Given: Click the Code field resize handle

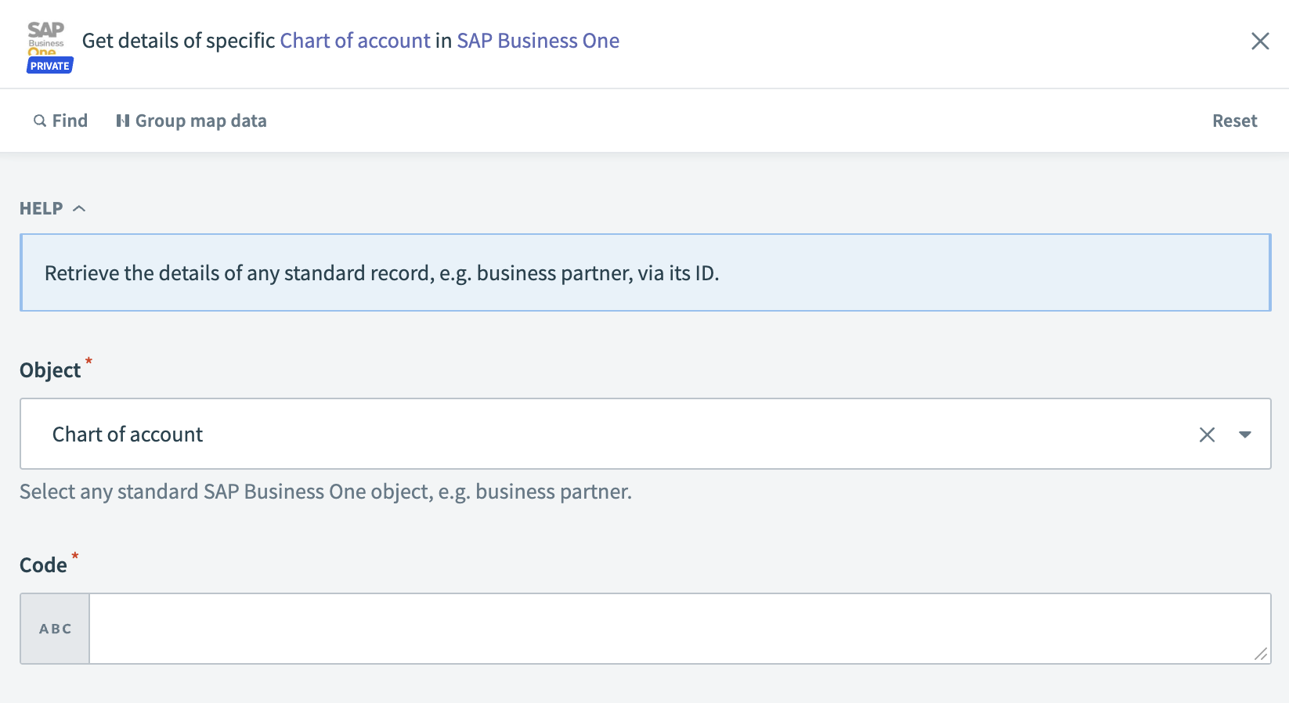Looking at the screenshot, I should click(1260, 654).
